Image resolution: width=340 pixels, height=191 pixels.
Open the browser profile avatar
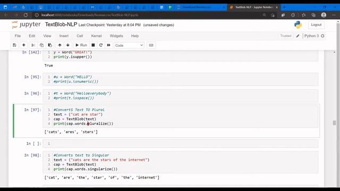click(x=324, y=15)
